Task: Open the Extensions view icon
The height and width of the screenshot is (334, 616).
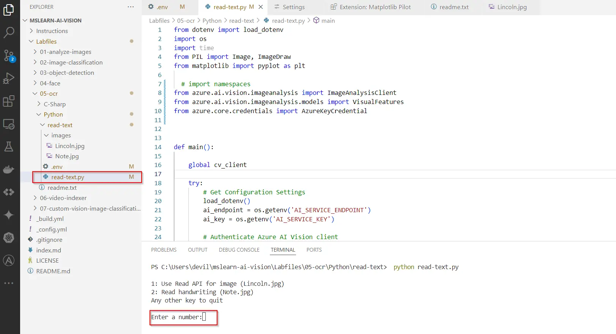Action: (9, 101)
